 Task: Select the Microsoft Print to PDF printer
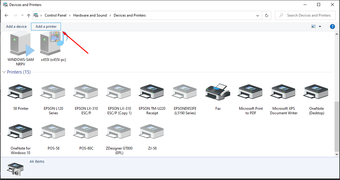[x=251, y=99]
